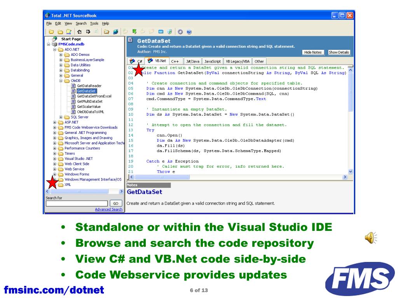Click the black forward arrow toolbar icon

coord(88,32)
